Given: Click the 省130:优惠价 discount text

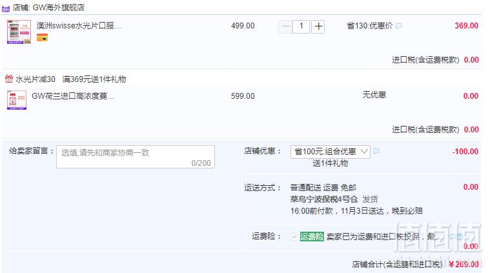Looking at the screenshot, I should 369,26.
